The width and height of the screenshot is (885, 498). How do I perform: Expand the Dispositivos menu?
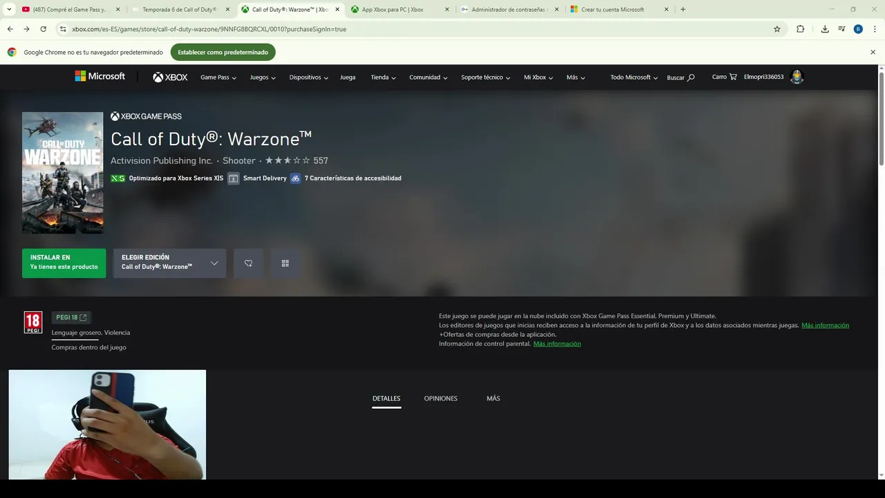pos(309,77)
